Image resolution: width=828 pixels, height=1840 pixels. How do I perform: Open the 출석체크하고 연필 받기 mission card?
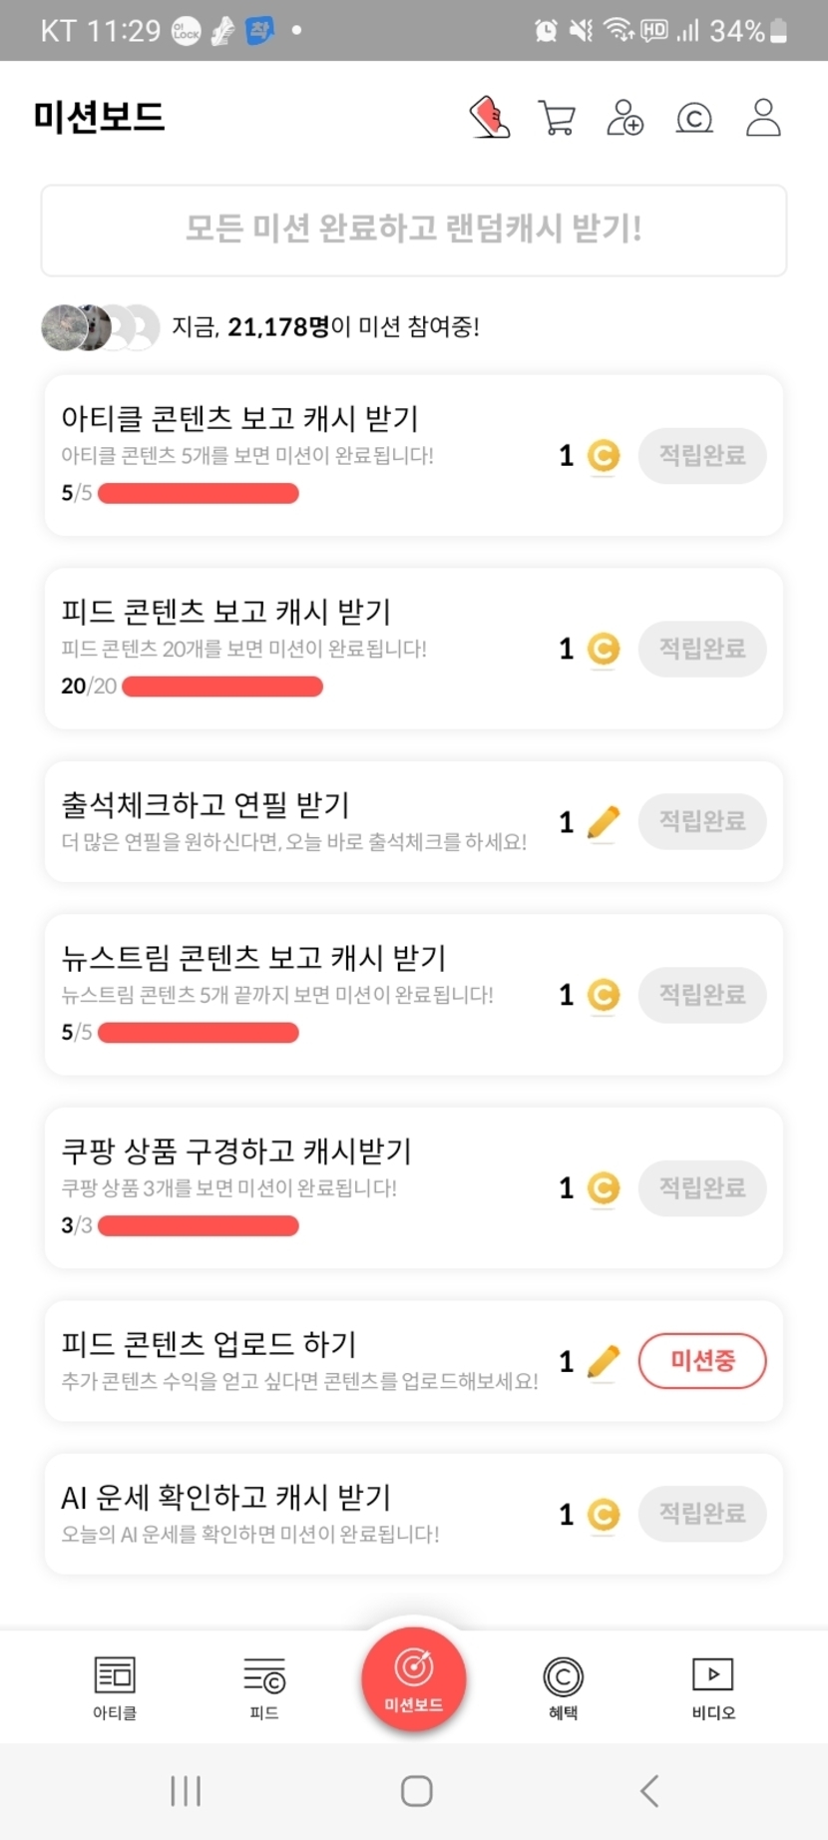coord(299,821)
